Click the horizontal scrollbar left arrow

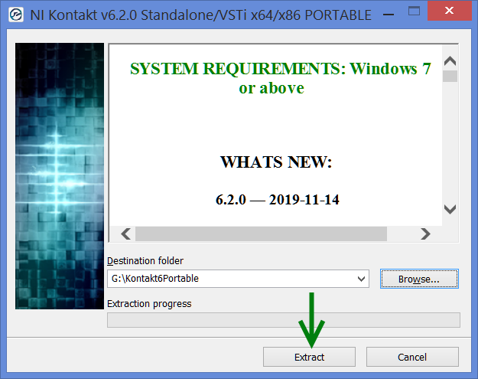point(125,234)
